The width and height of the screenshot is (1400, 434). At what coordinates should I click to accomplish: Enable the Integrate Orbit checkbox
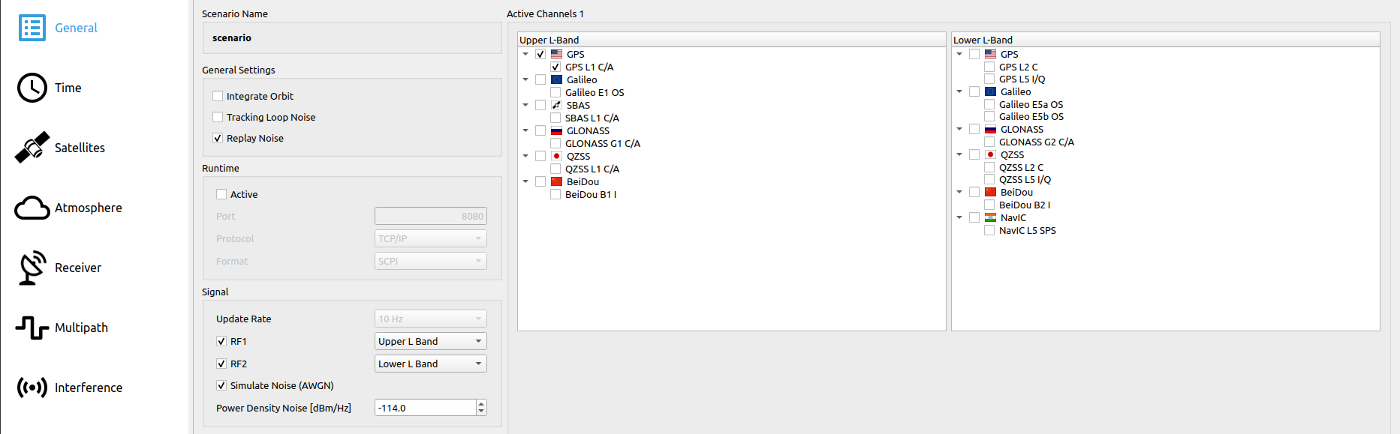[x=218, y=96]
